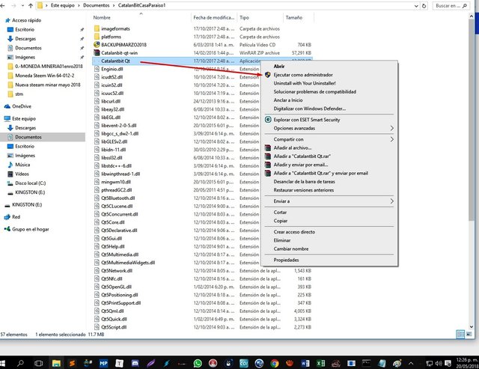479x369 pixels.
Task: Click WinRAR icon beside 'Añadir y enviar por email...'
Action: tap(268, 165)
